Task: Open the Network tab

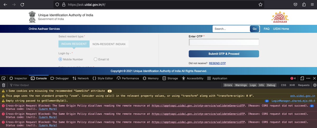Action: [x=81, y=78]
